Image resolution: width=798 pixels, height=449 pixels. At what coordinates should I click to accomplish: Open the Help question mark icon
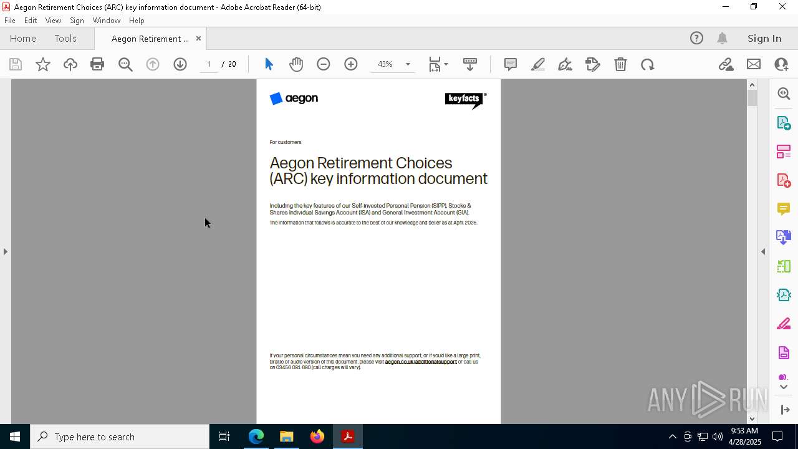(696, 38)
